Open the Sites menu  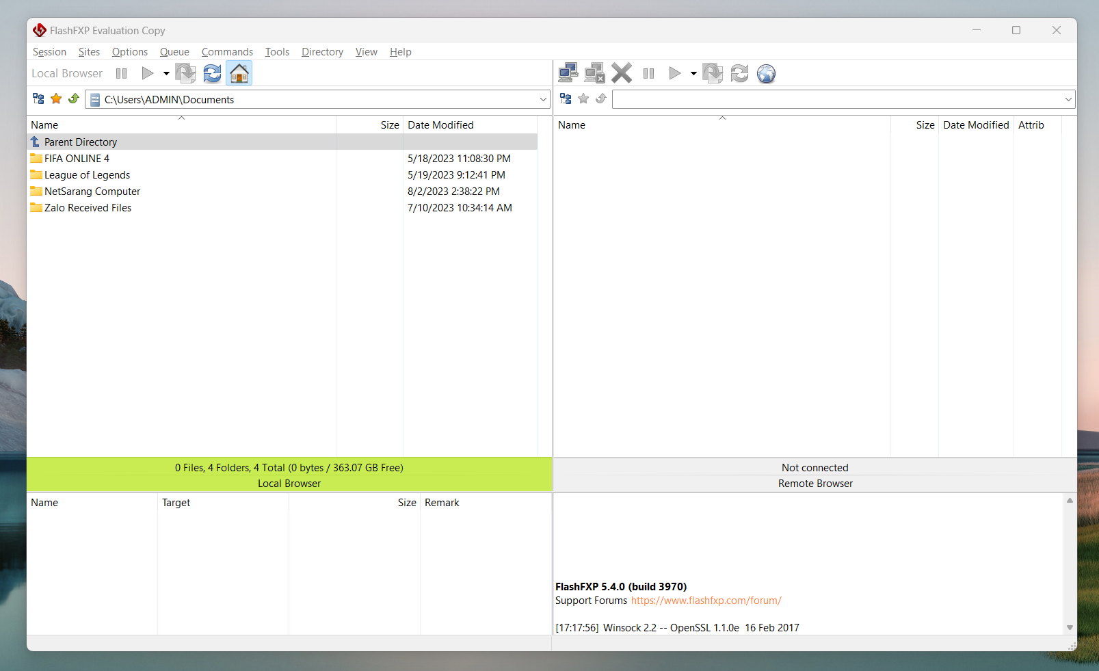tap(89, 52)
